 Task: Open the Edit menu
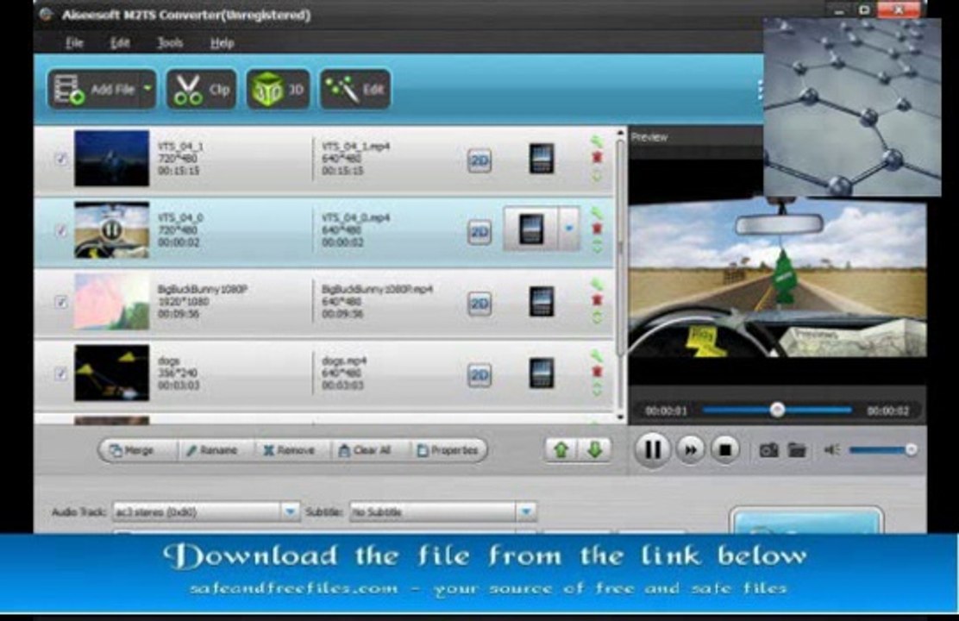point(120,43)
